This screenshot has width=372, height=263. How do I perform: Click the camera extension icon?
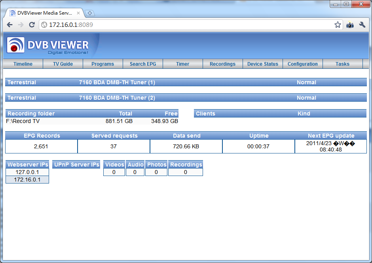pyautogui.click(x=350, y=25)
